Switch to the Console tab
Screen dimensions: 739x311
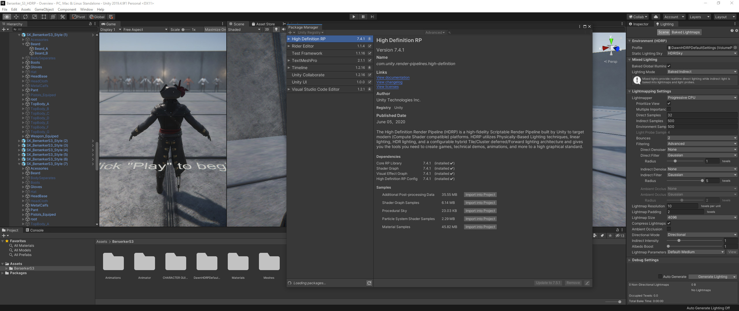(34, 230)
